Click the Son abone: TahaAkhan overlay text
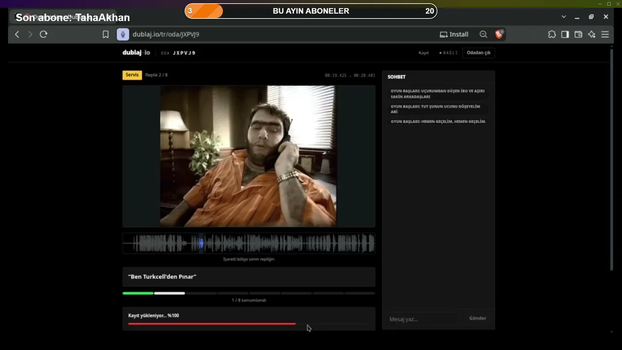622x350 pixels. point(73,17)
